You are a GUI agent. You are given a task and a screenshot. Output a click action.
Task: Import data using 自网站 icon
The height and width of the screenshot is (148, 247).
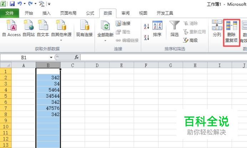click(x=29, y=28)
